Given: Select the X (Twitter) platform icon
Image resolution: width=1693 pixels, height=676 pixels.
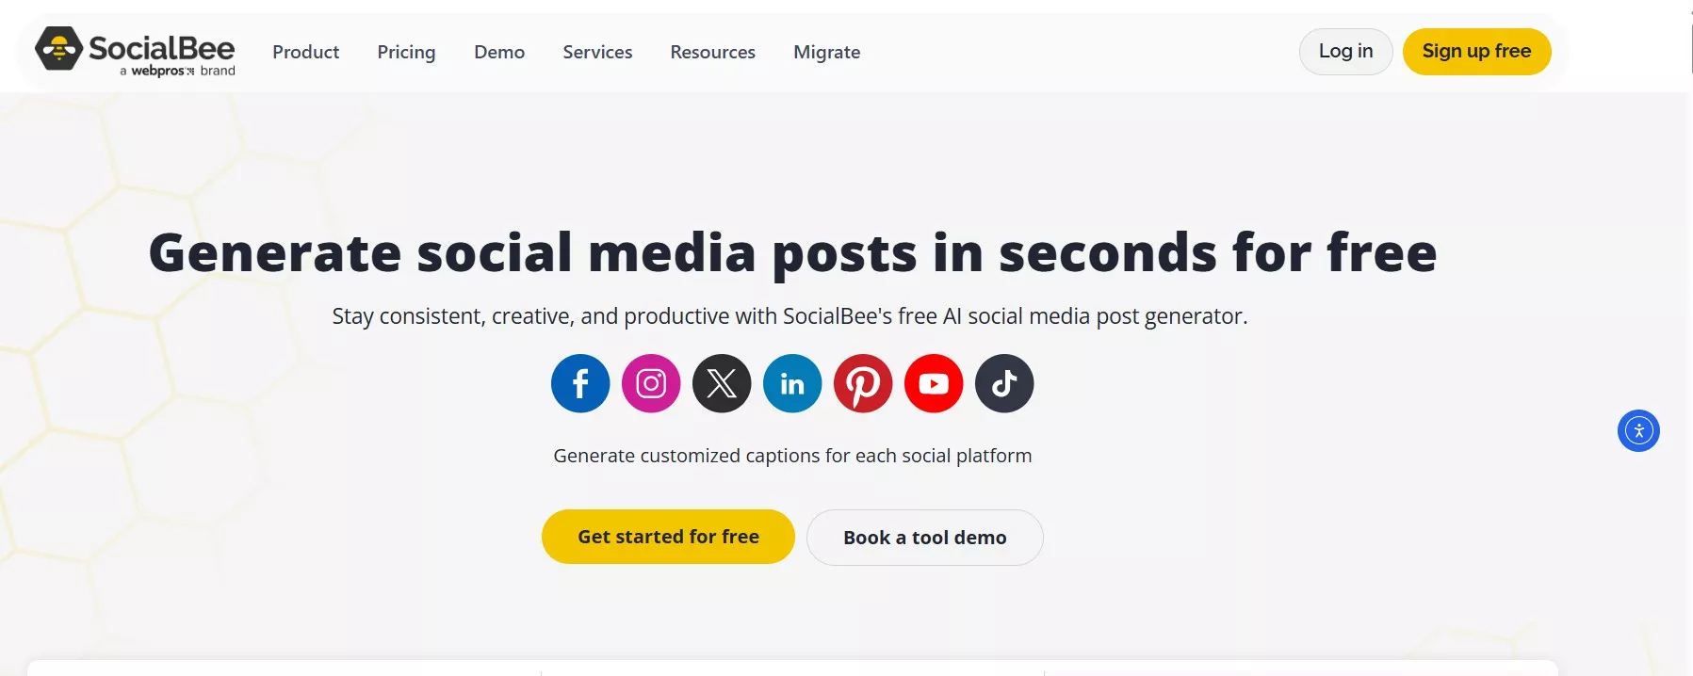Looking at the screenshot, I should click(x=722, y=383).
